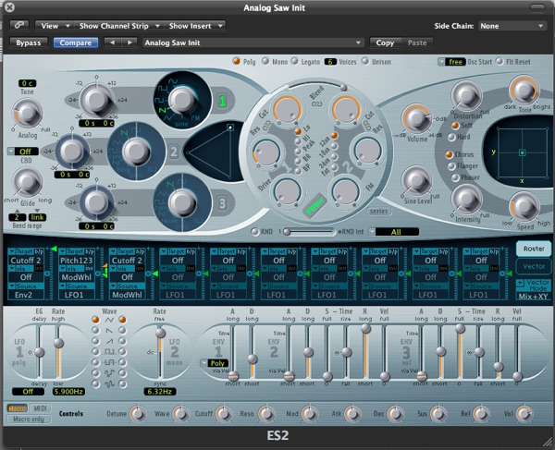Open Show Channel Strip dropdown
The image size is (555, 450).
coord(119,26)
